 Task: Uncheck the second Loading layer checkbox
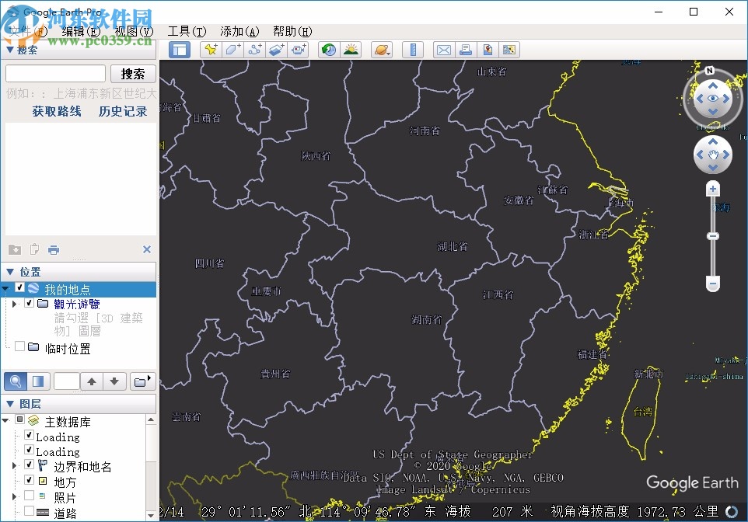[x=29, y=450]
